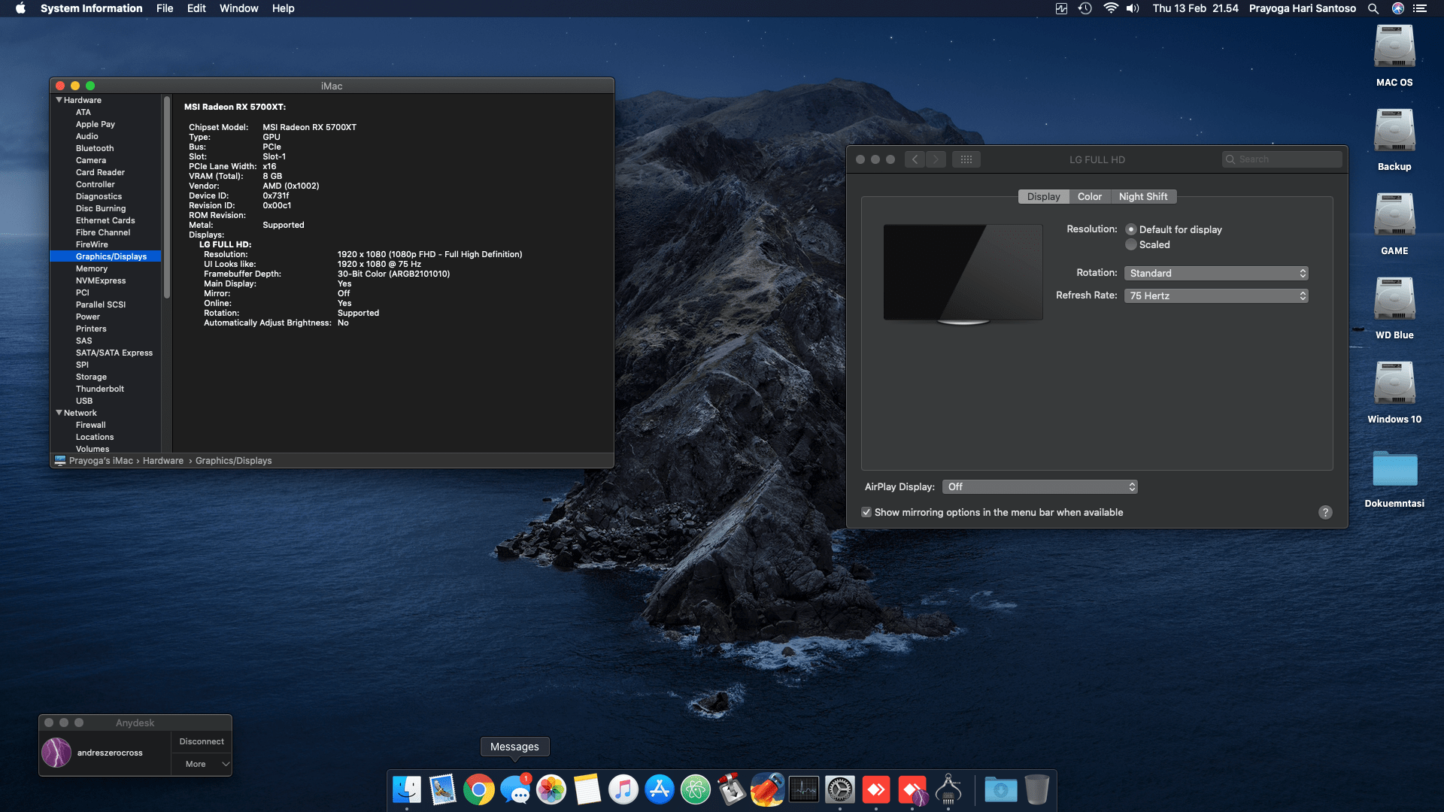The width and height of the screenshot is (1444, 812).
Task: Open the Rotation dropdown set to Standard
Action: (1215, 273)
